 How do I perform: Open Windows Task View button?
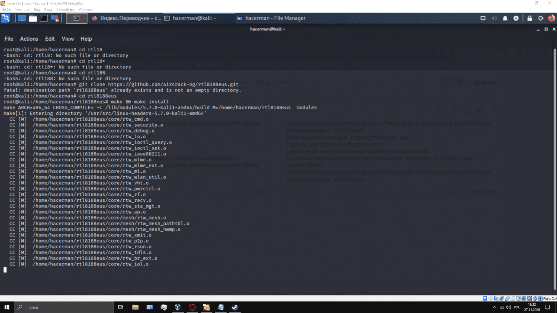pyautogui.click(x=121, y=307)
